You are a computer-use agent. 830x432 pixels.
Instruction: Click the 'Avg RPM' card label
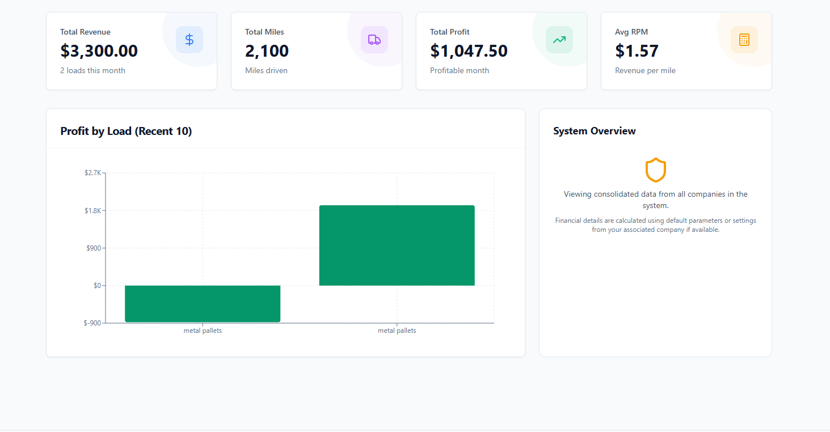point(631,32)
